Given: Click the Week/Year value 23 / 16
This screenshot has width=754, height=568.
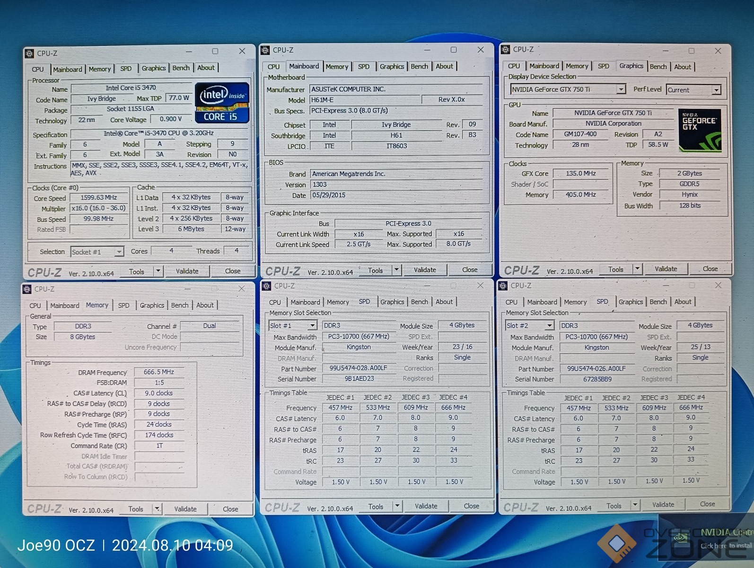Looking at the screenshot, I should coord(462,346).
